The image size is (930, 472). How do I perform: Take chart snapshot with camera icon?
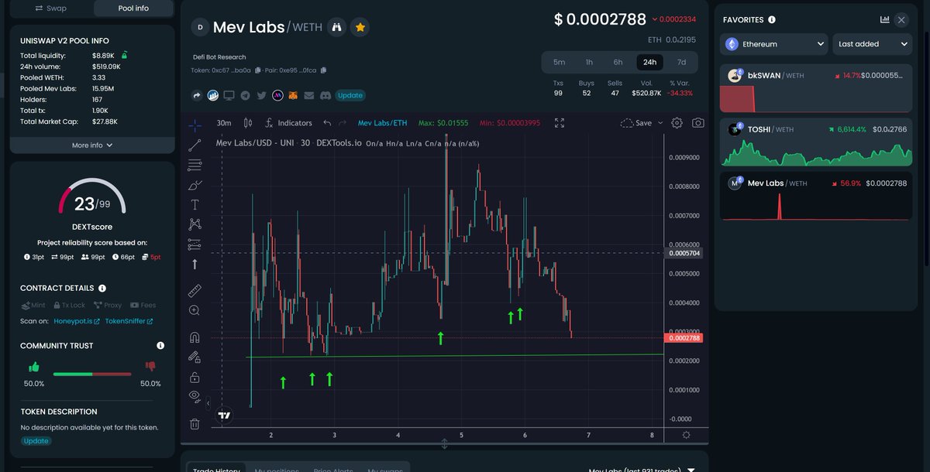point(698,123)
